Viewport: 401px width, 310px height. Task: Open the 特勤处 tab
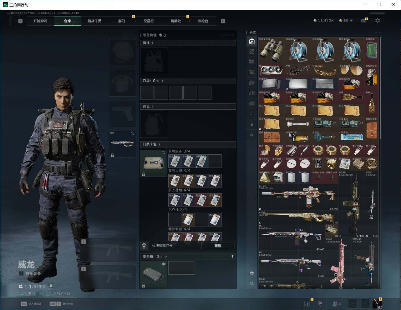[176, 21]
